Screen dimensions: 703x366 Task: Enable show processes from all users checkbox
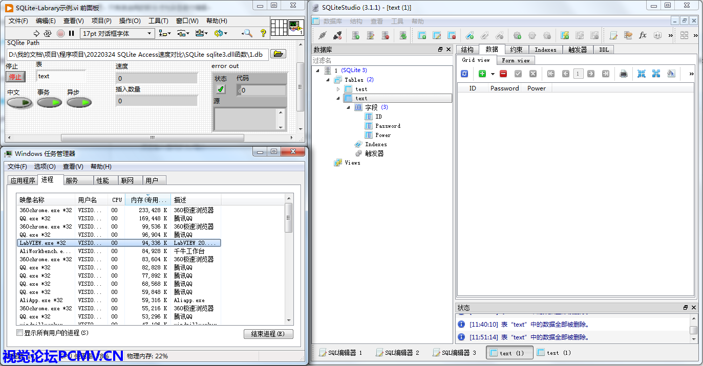(20, 333)
